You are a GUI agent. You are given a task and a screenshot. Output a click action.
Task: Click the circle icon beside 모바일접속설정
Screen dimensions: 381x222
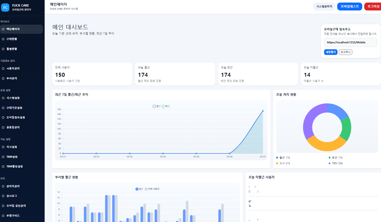click(3, 117)
